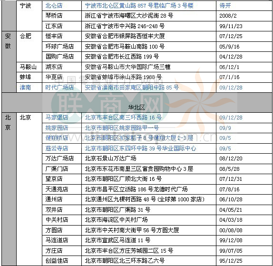Click the 望京店 opening date 07/12/31
The height and width of the screenshot is (266, 273).
(x=231, y=179)
